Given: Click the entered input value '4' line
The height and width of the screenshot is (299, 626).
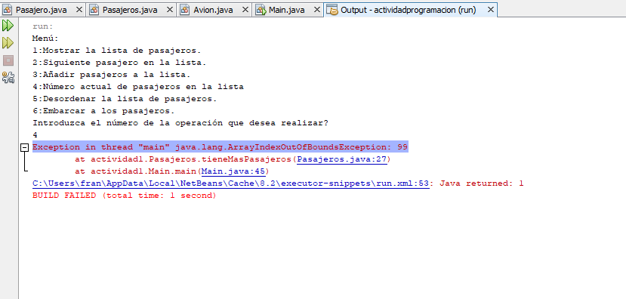Looking at the screenshot, I should (x=35, y=135).
